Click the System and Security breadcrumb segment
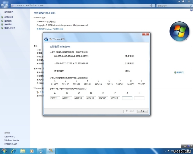The width and height of the screenshot is (193, 154). tap(31, 6)
